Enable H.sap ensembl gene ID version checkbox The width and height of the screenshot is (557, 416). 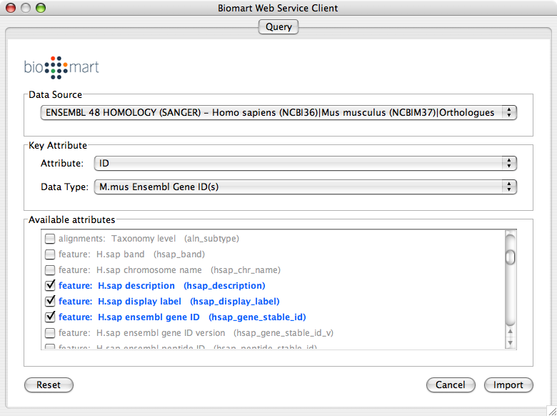(x=50, y=333)
